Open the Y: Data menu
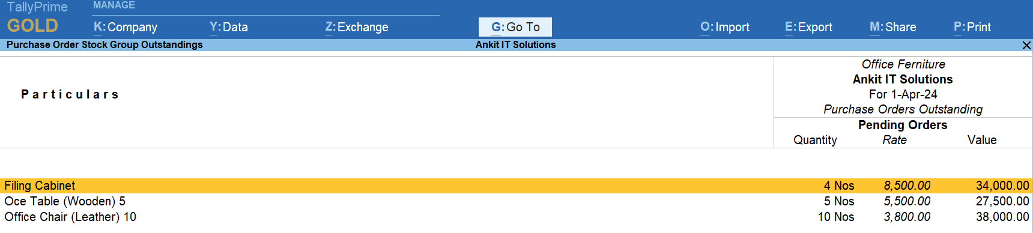The height and width of the screenshot is (233, 1033). pos(228,27)
